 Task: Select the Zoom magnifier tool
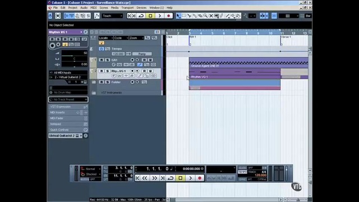pyautogui.click(x=206, y=16)
